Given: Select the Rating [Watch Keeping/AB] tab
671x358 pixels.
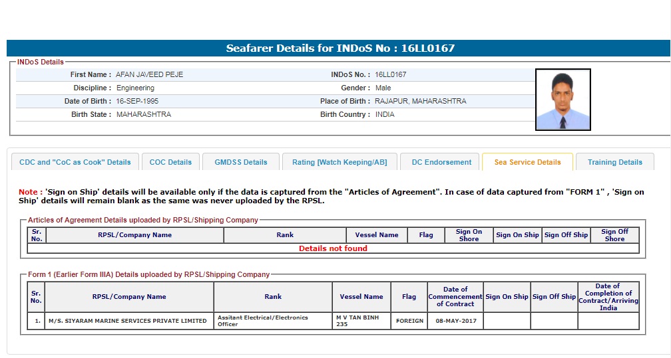Looking at the screenshot, I should 339,162.
